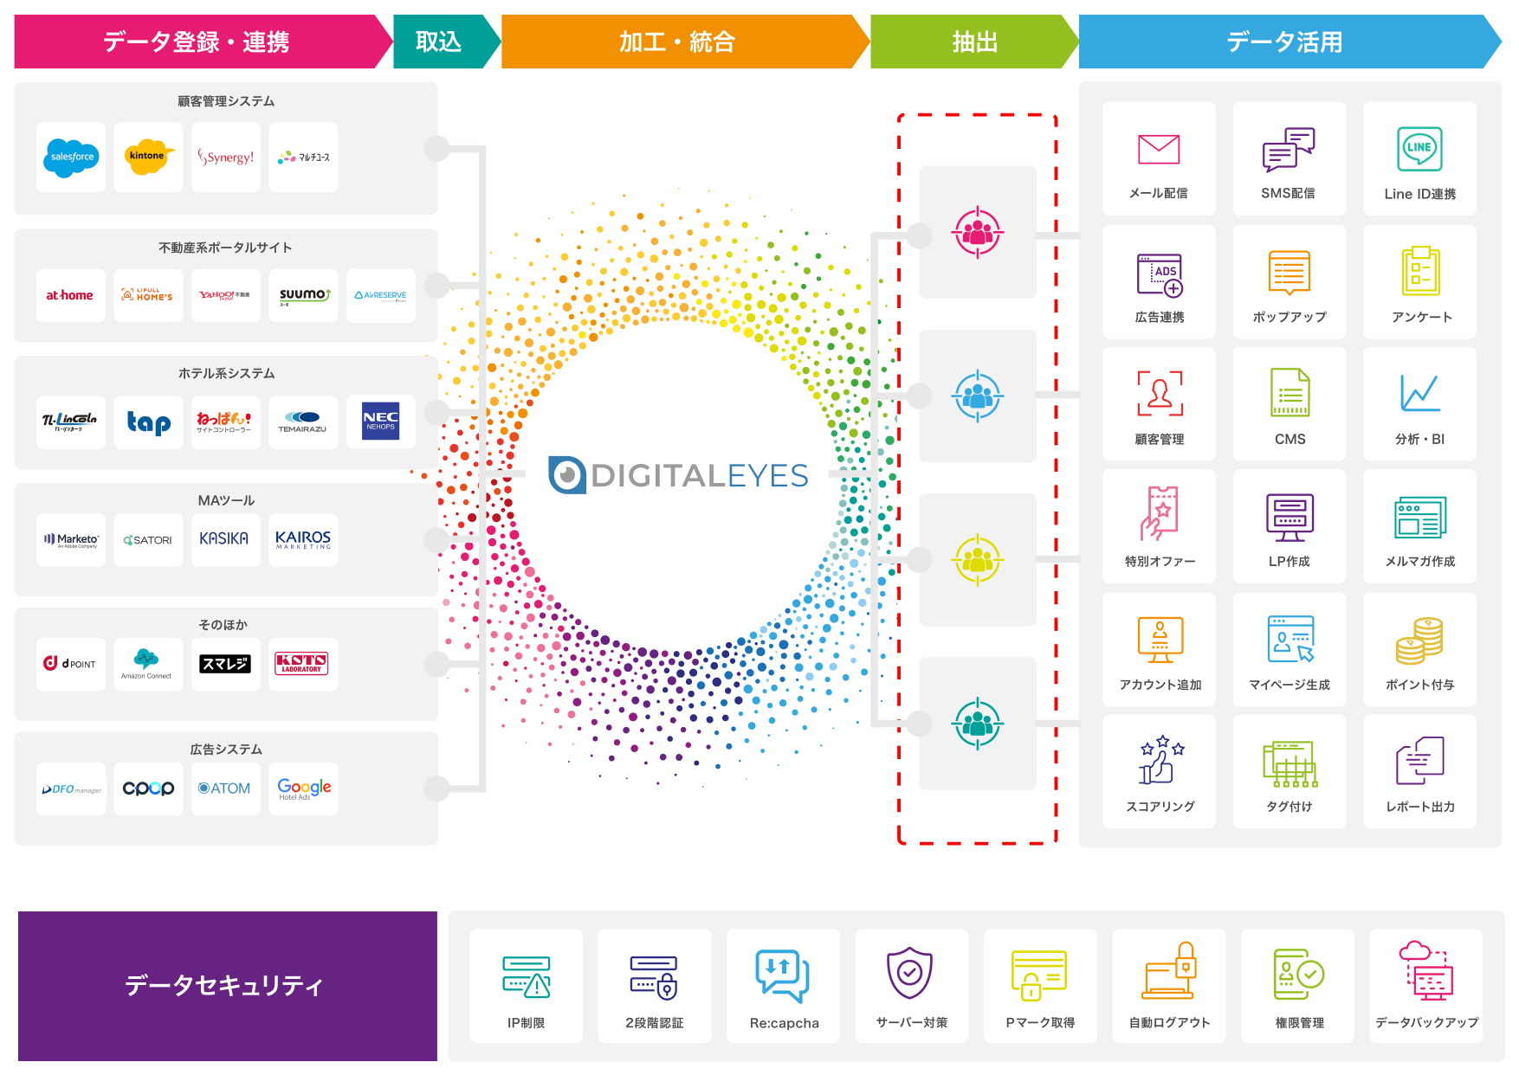The image size is (1519, 1075).
Task: Open the NEC NEHOPS logo tile
Action: pos(381,422)
